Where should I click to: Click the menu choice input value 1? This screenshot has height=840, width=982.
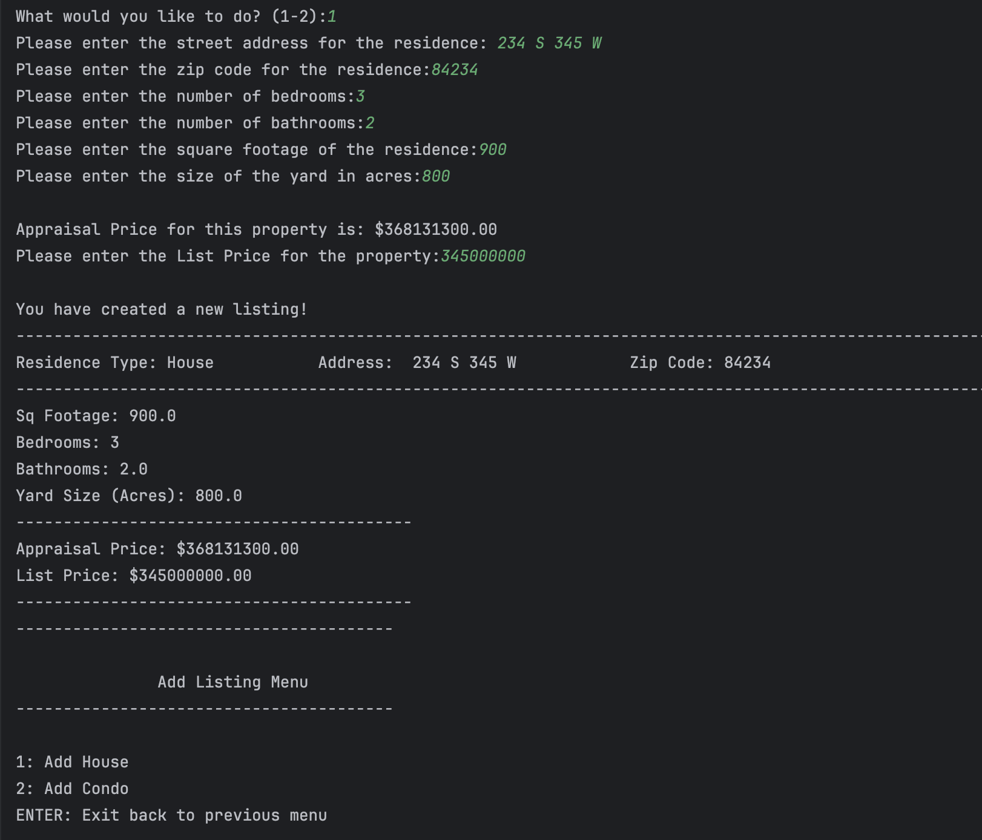[332, 16]
